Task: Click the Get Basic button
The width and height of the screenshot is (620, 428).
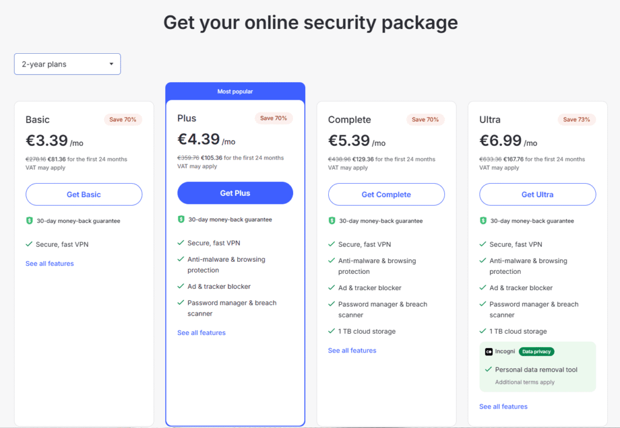Action: [x=84, y=194]
